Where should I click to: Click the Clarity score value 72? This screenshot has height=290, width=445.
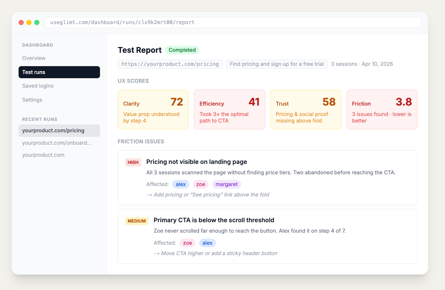click(x=177, y=102)
